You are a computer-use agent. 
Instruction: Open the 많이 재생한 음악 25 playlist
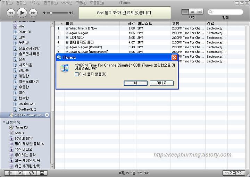tap(29, 144)
